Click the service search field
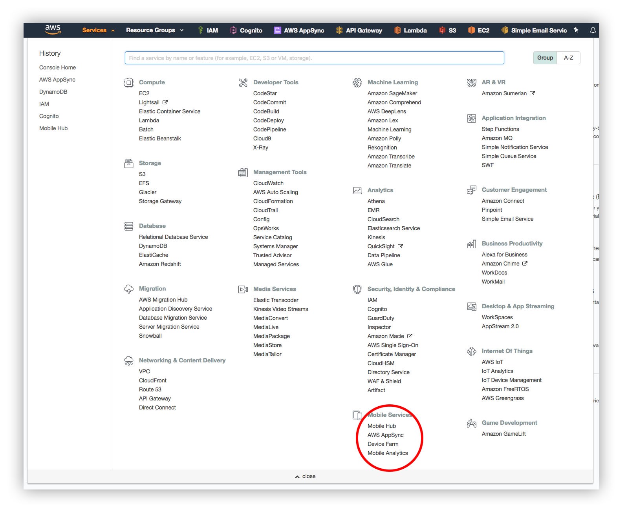The height and width of the screenshot is (513, 626). 315,58
